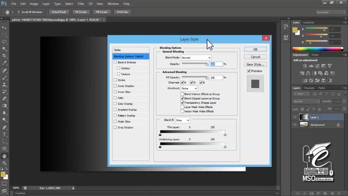Turn on Inner Shadow style

115,86
